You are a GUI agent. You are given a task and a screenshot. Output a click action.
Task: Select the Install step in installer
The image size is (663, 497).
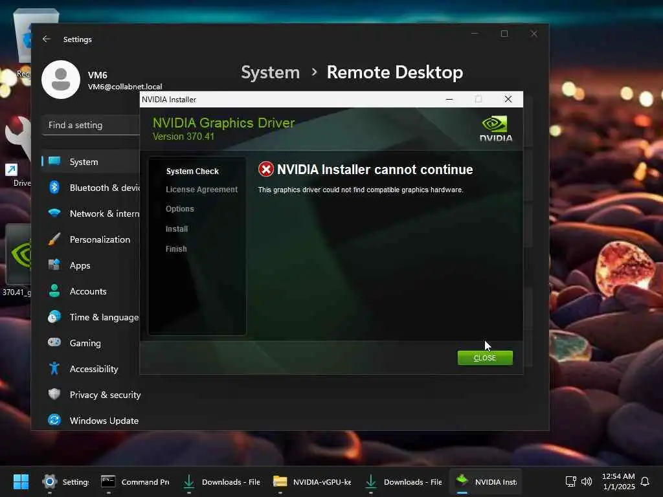[x=176, y=228]
